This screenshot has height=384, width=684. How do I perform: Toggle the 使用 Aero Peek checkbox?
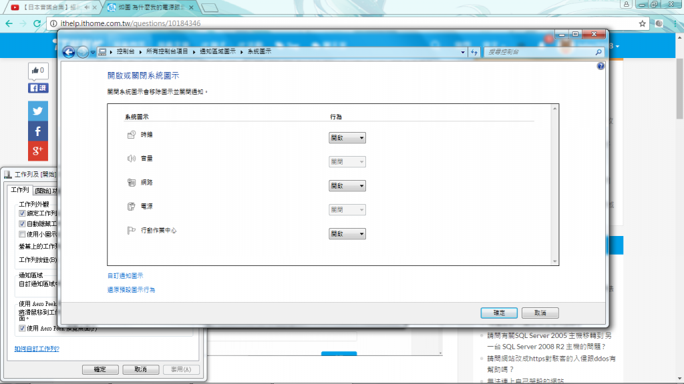22,328
